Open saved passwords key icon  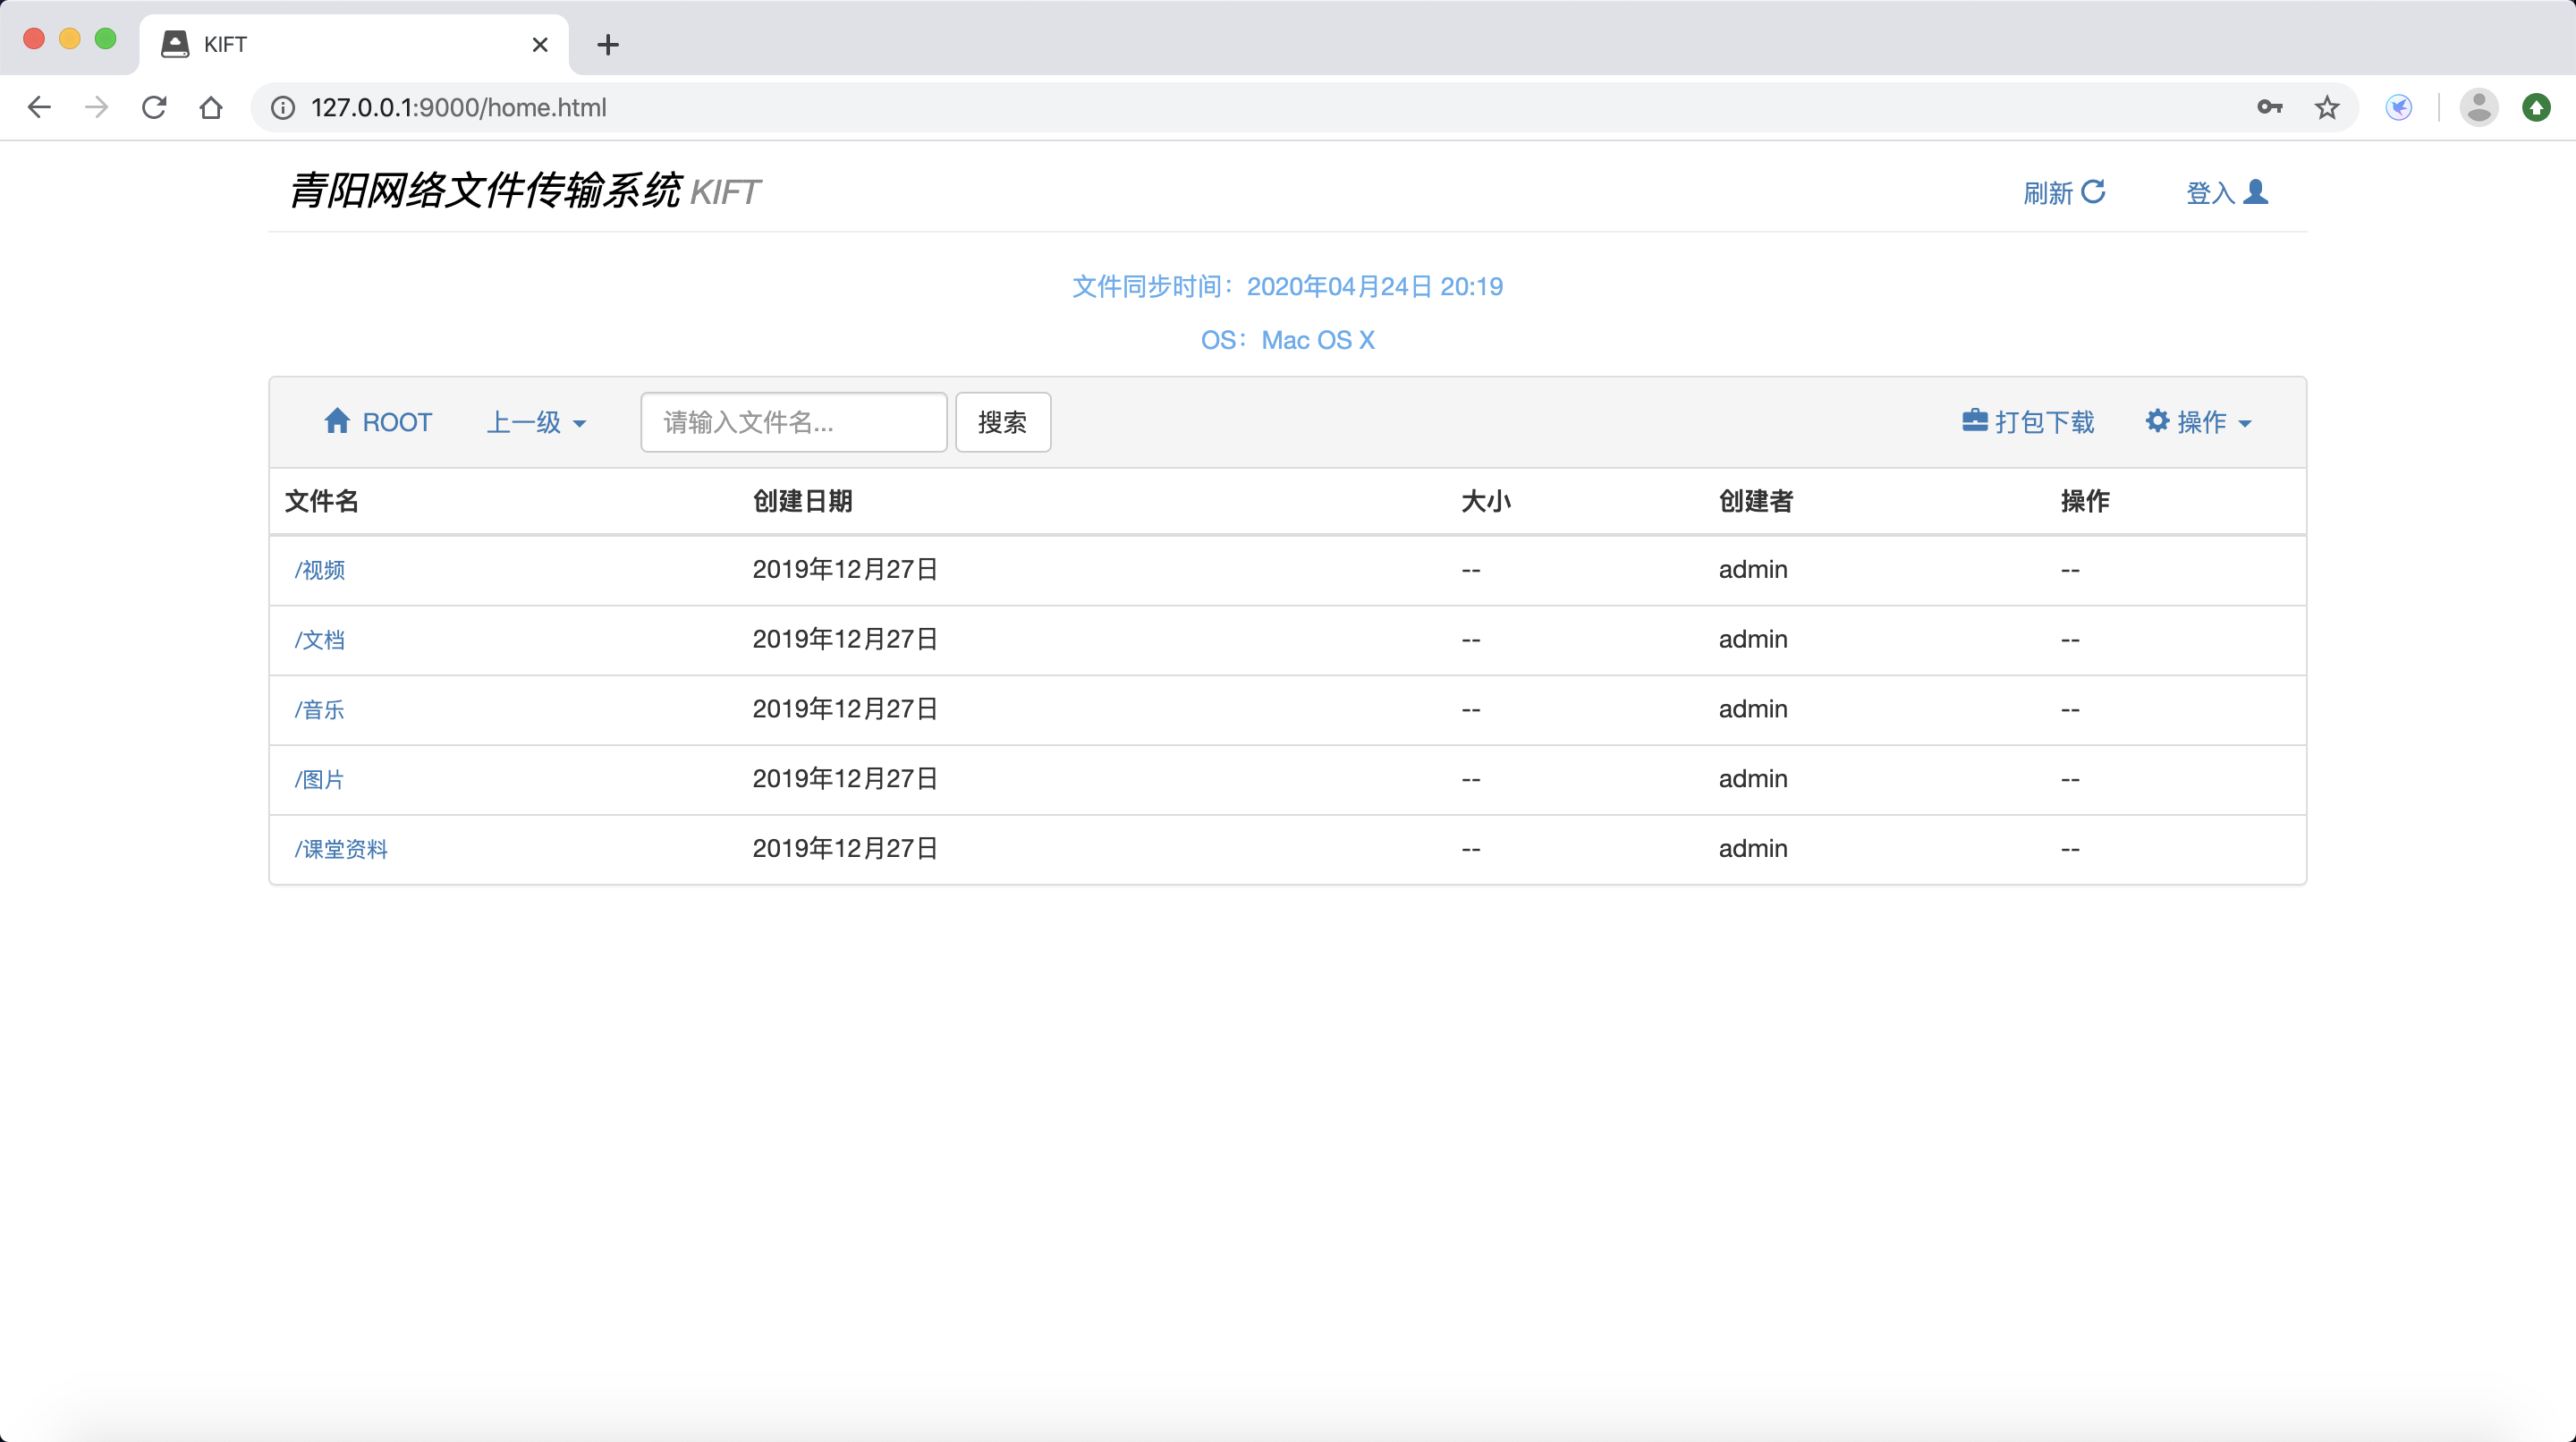coord(2269,107)
